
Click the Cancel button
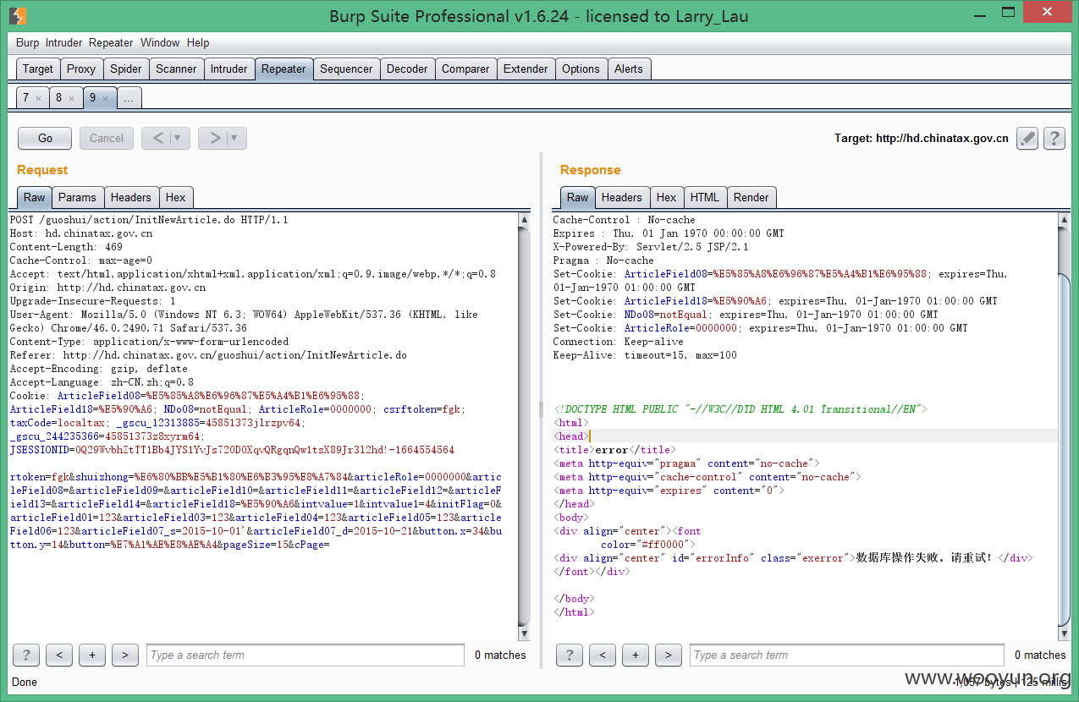tap(107, 138)
